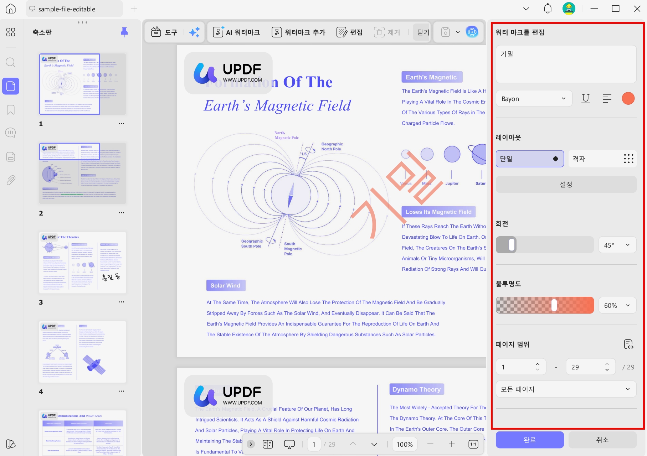Click the page range swap icon
Screen dimensions: 647x456
628,344
